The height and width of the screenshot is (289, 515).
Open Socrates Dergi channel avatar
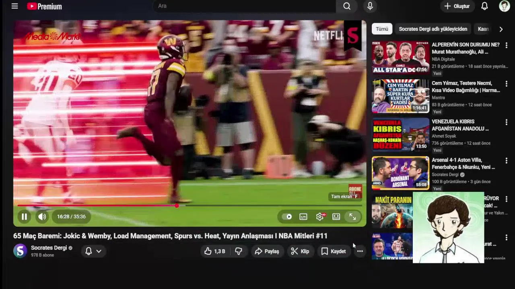click(x=20, y=251)
